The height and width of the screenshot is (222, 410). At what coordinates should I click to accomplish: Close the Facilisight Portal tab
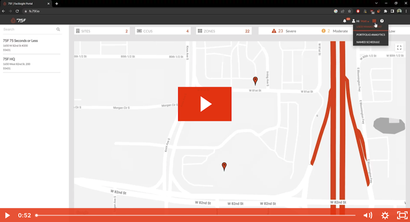48,4
